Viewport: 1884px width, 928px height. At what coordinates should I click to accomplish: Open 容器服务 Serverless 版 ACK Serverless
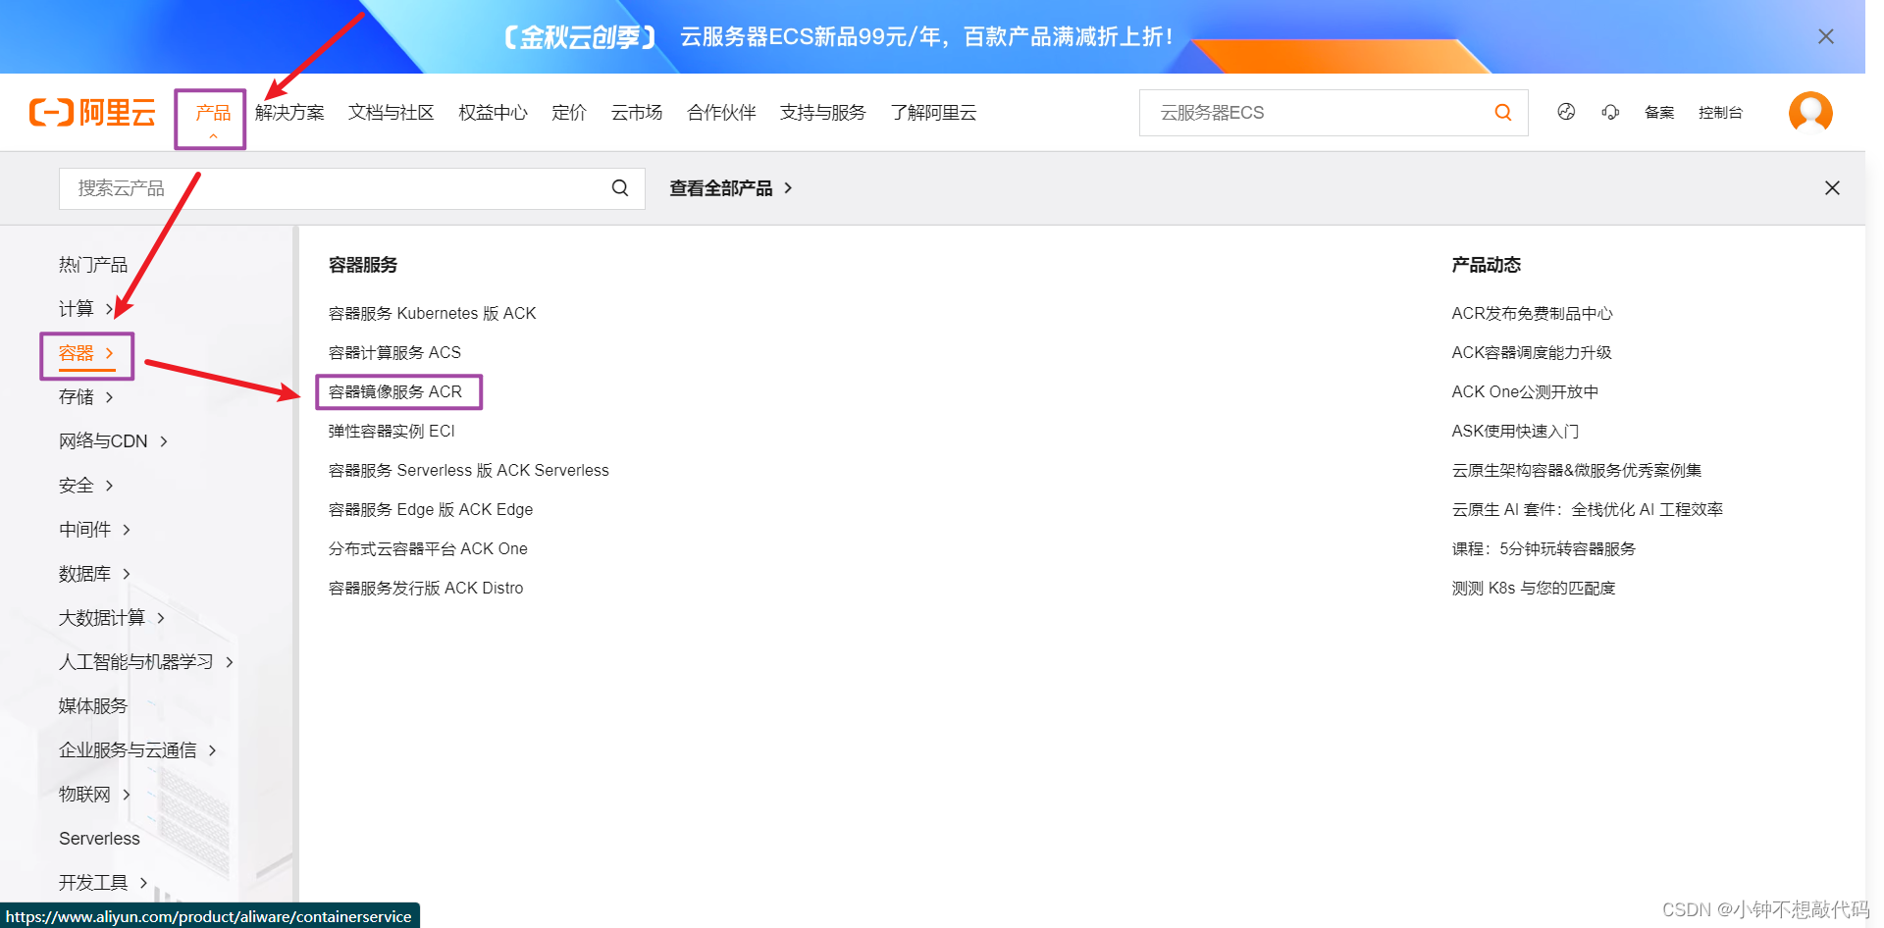coord(469,471)
